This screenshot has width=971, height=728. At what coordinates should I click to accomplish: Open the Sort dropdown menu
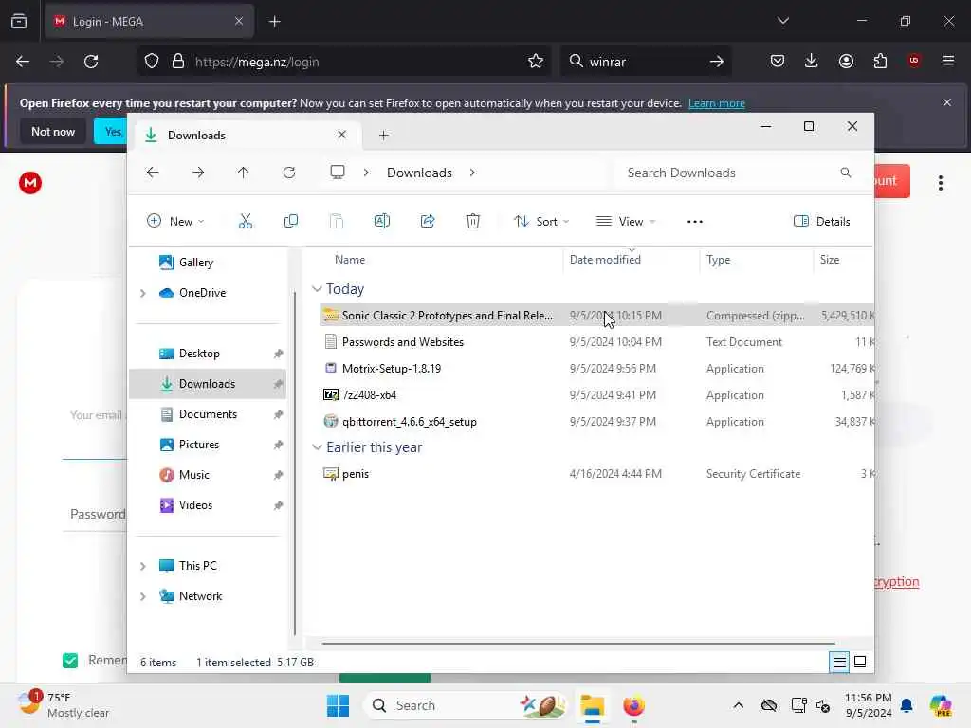(x=541, y=221)
